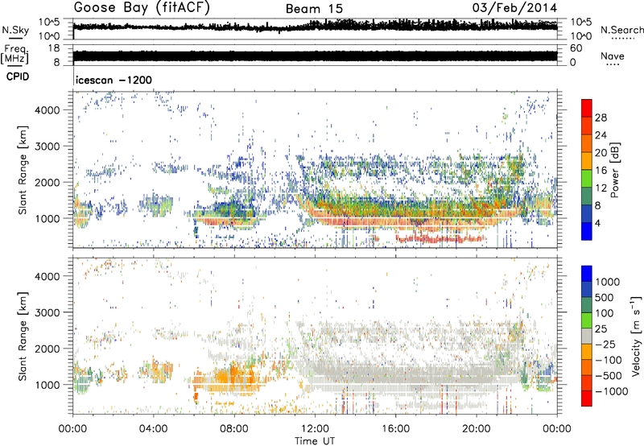Click the "Beam 15" header label
The image size is (644, 446).
314,9
